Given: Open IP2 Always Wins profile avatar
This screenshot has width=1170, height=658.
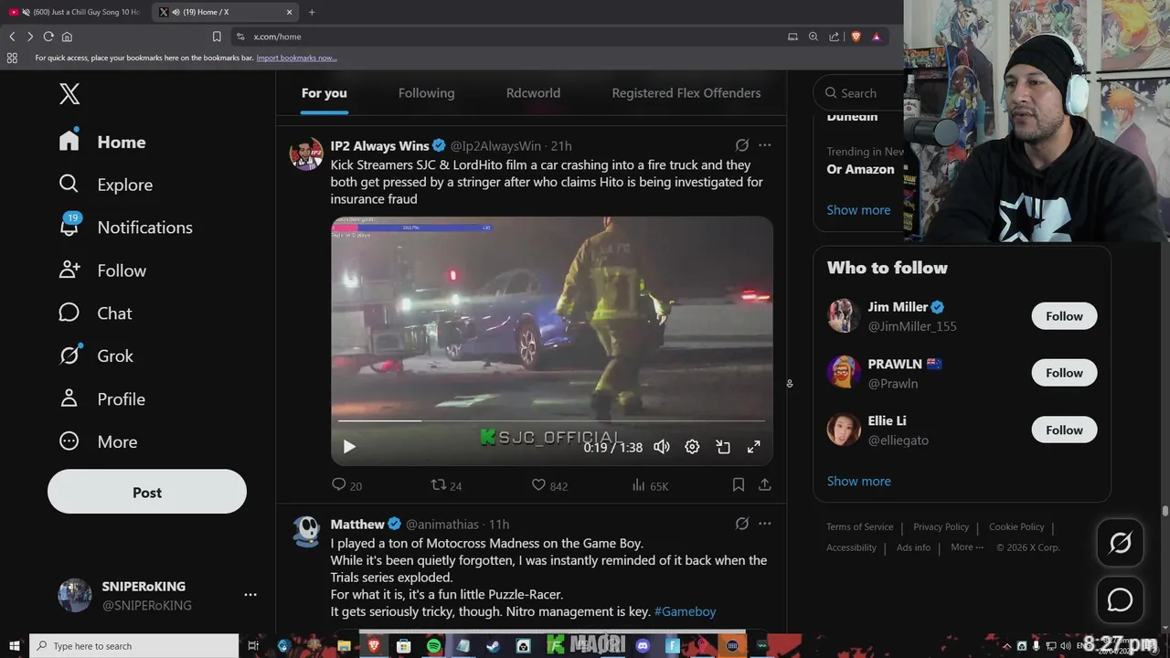Looking at the screenshot, I should click(x=306, y=154).
